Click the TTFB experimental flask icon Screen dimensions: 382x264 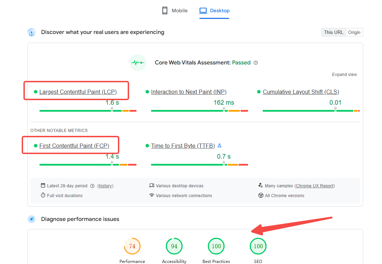click(x=220, y=146)
